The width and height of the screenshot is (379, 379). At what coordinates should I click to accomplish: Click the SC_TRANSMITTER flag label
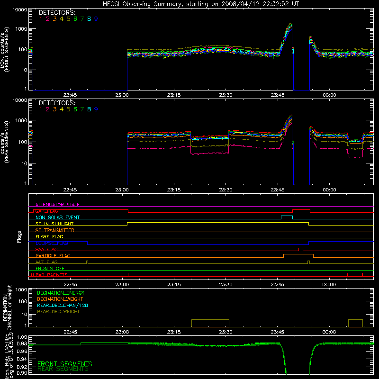[55, 230]
